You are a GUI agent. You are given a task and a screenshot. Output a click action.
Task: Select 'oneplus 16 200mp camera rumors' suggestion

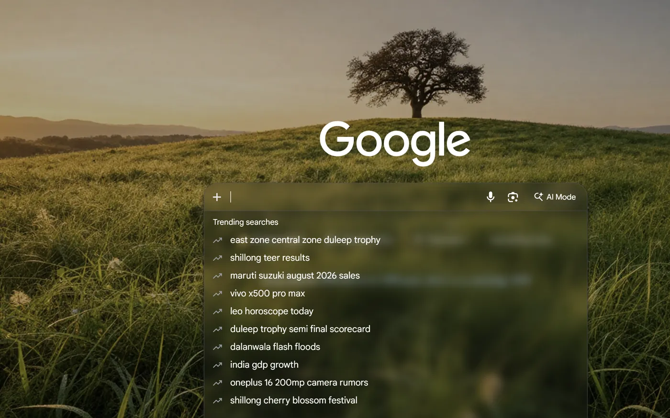pyautogui.click(x=395, y=383)
